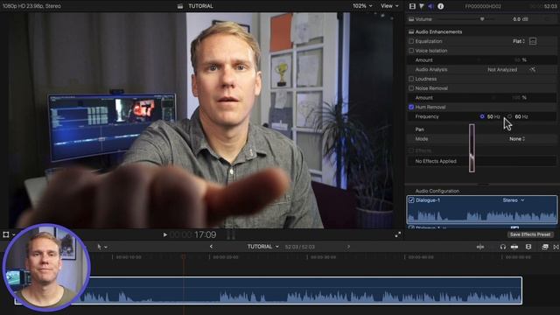Click the Audio Enhancements section icon
560x315 pixels.
coord(411,31)
